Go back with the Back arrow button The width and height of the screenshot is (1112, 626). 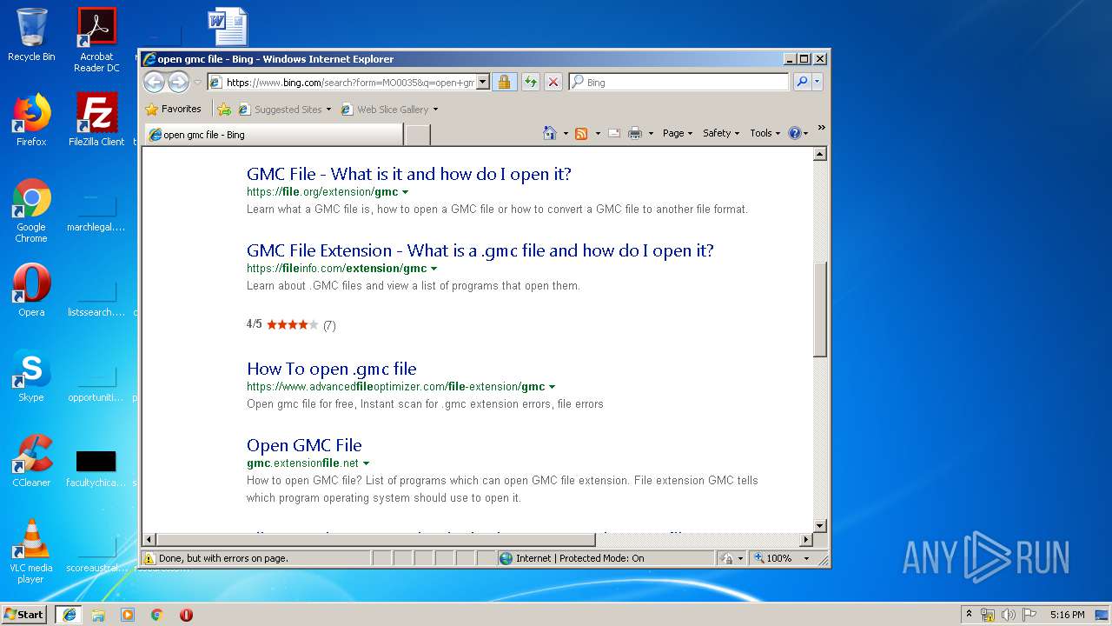point(154,82)
